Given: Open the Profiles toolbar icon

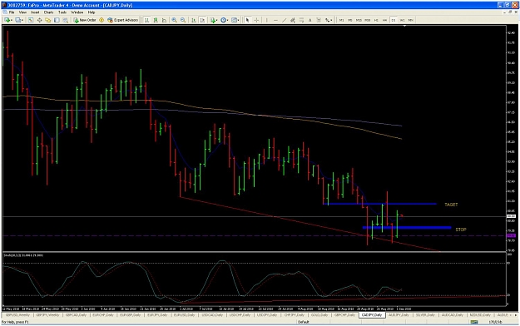Looking at the screenshot, I should [x=19, y=20].
